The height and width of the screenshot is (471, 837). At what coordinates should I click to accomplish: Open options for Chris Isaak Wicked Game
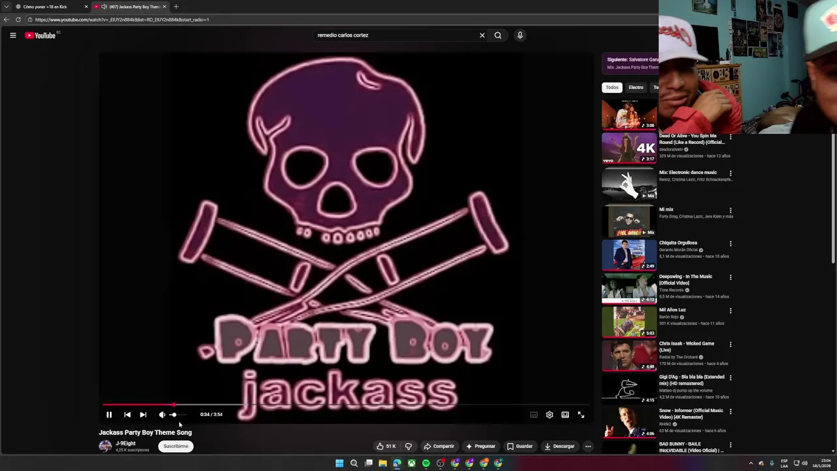click(x=730, y=344)
